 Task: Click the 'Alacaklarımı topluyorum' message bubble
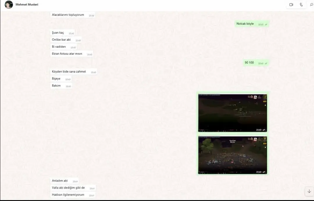click(72, 15)
